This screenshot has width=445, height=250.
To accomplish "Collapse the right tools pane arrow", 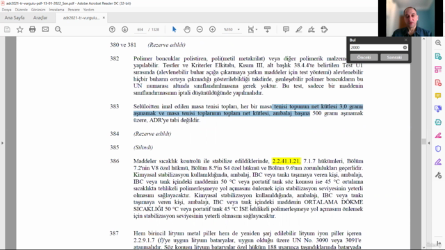I will 429,143.
